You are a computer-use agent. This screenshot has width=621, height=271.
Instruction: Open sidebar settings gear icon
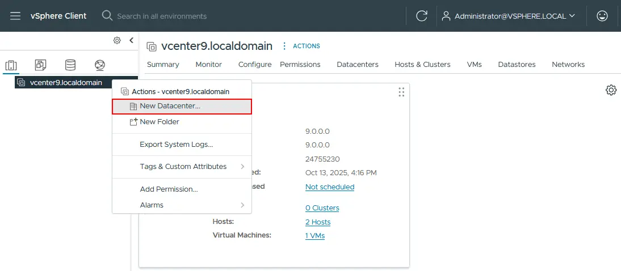pos(117,40)
